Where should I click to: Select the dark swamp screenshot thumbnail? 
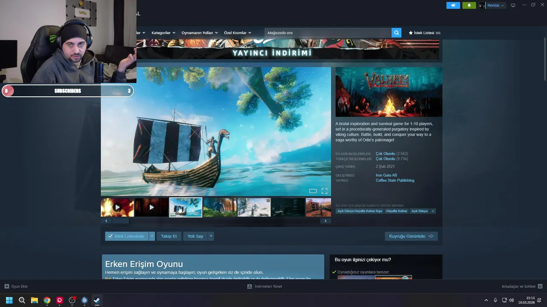[288, 207]
